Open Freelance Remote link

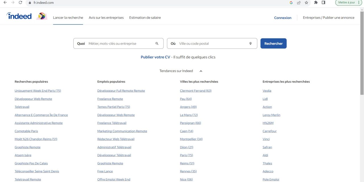110,99
